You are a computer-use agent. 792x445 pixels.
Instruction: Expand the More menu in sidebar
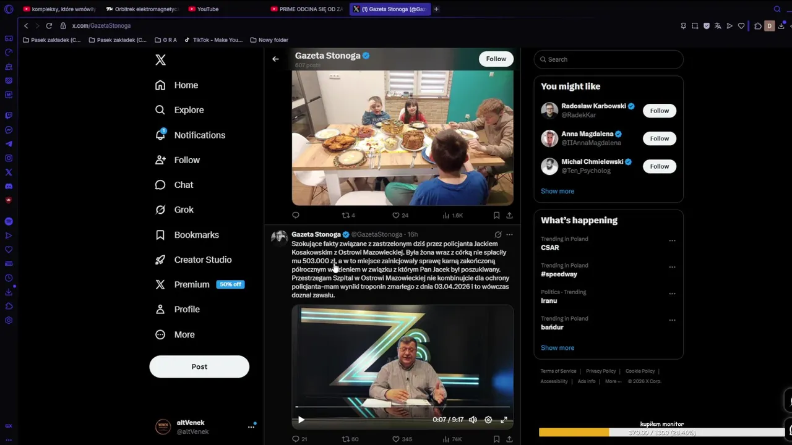pos(175,334)
